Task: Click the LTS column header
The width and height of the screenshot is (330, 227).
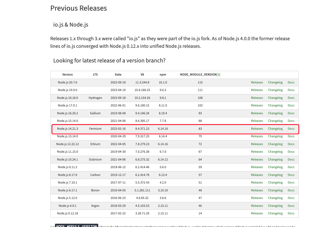Action: tap(95, 75)
